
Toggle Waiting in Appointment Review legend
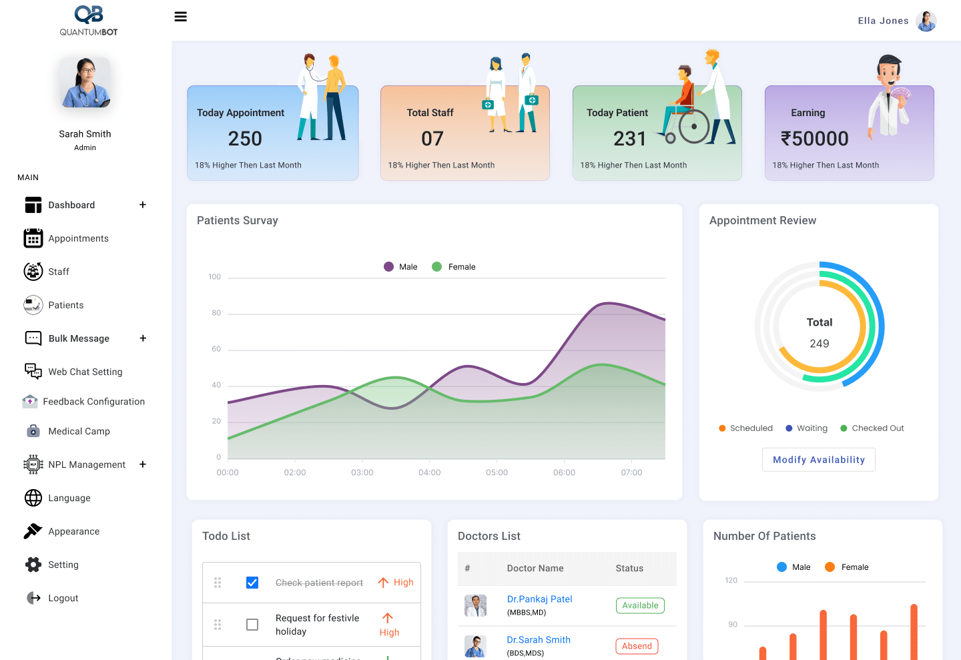pos(807,428)
